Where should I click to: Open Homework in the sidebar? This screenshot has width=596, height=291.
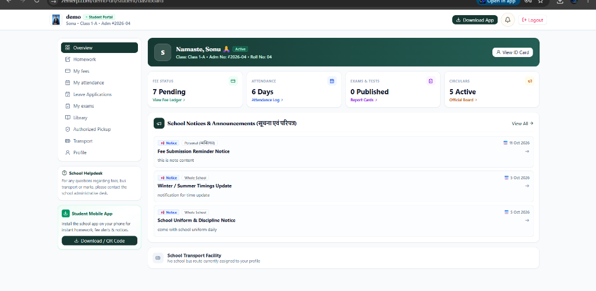click(x=100, y=59)
